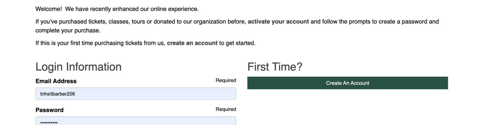Click the 'Password' field label

[49, 110]
